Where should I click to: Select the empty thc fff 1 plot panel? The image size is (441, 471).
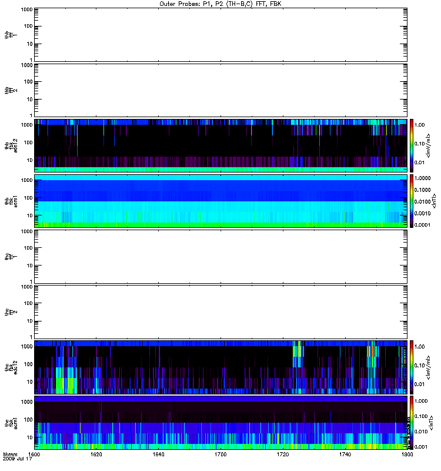221,257
